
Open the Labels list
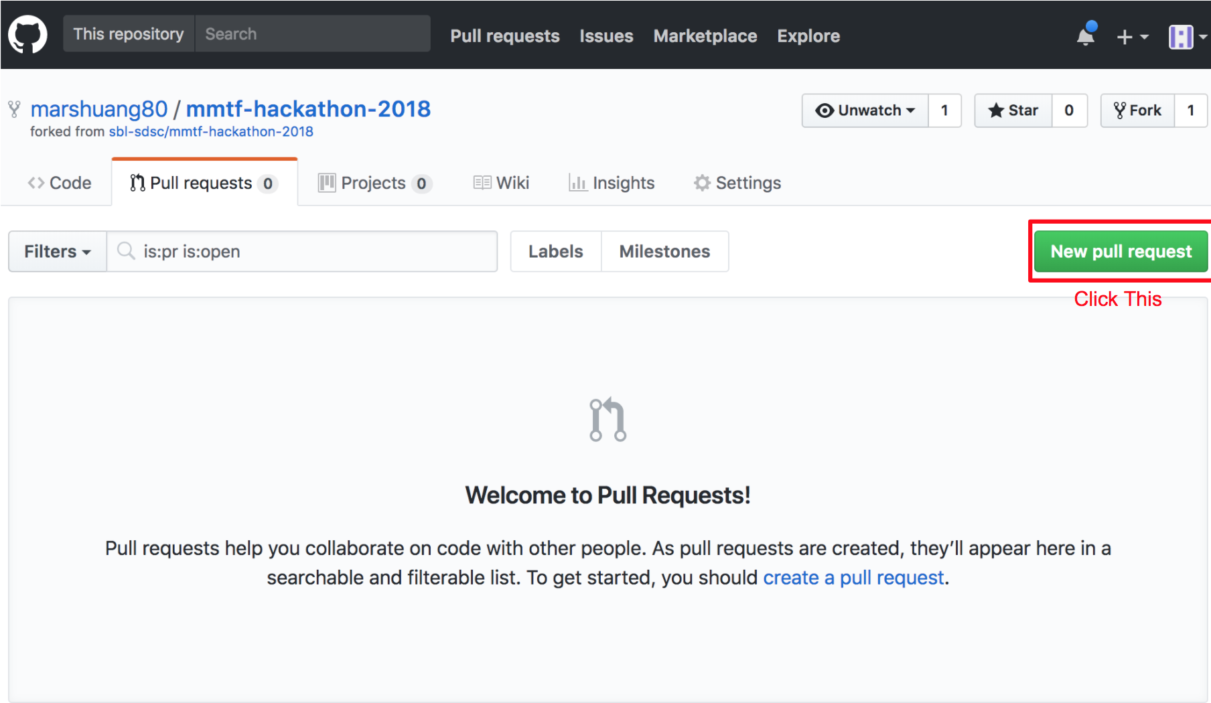coord(556,252)
